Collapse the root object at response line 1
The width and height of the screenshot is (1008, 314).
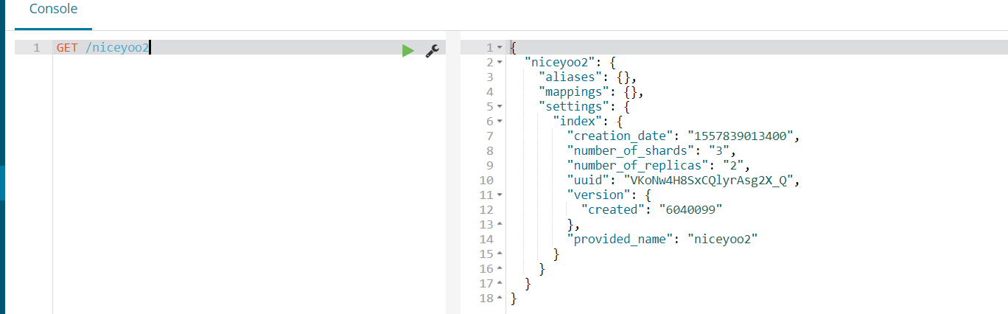pyautogui.click(x=500, y=48)
